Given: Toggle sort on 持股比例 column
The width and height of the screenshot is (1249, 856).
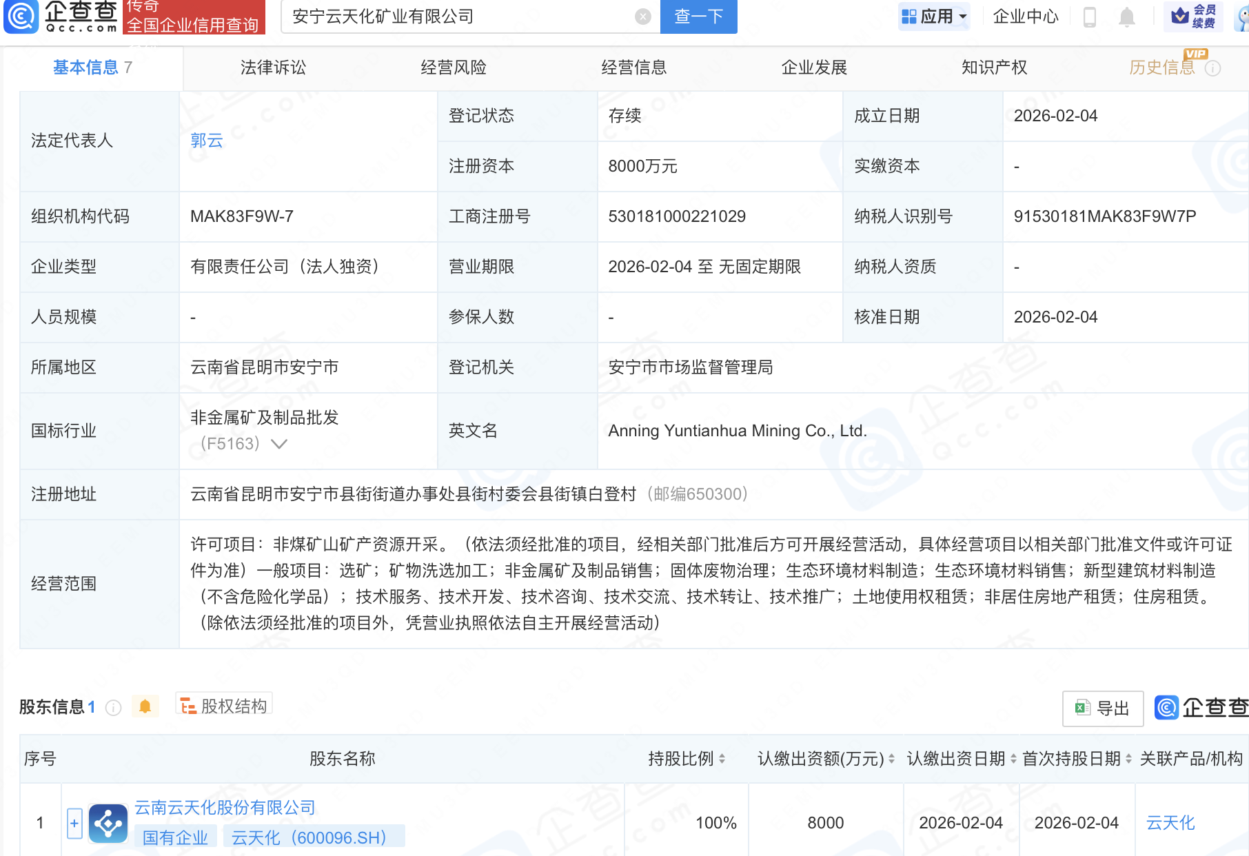Looking at the screenshot, I should [x=721, y=759].
